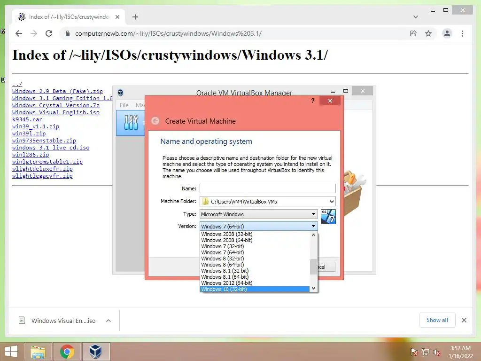
Task: Close the Index of tab
Action: coord(117,17)
